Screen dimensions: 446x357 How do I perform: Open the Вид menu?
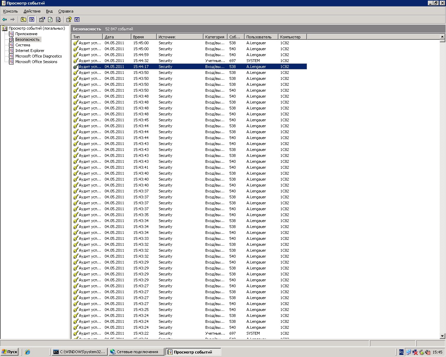[x=49, y=11]
